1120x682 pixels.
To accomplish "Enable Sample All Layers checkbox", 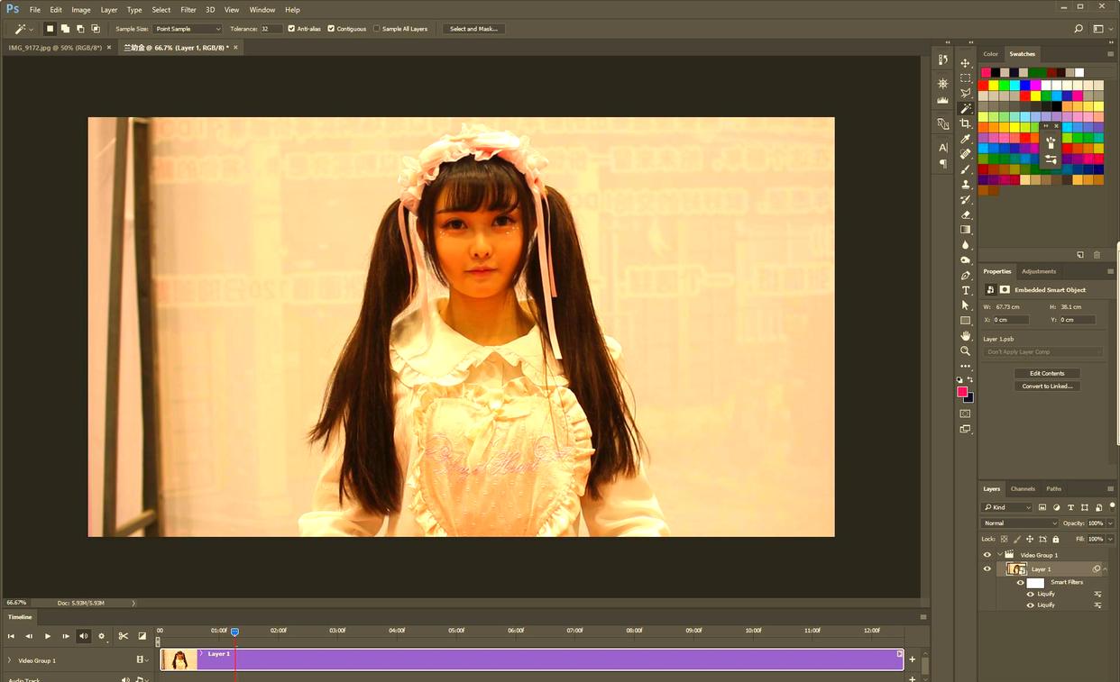I will [377, 29].
